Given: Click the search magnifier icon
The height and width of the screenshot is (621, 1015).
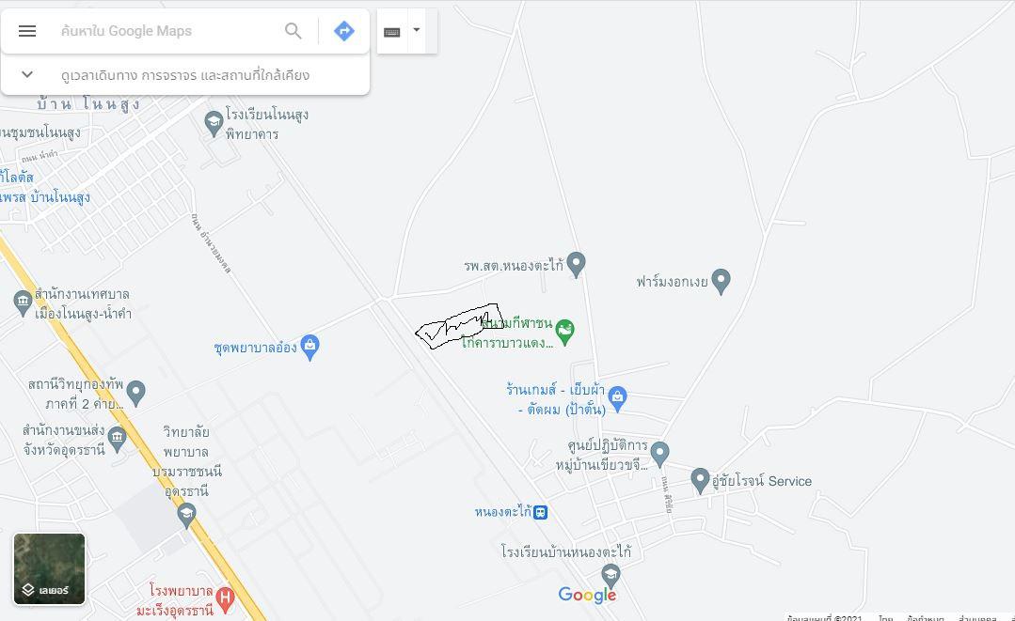Looking at the screenshot, I should point(293,31).
